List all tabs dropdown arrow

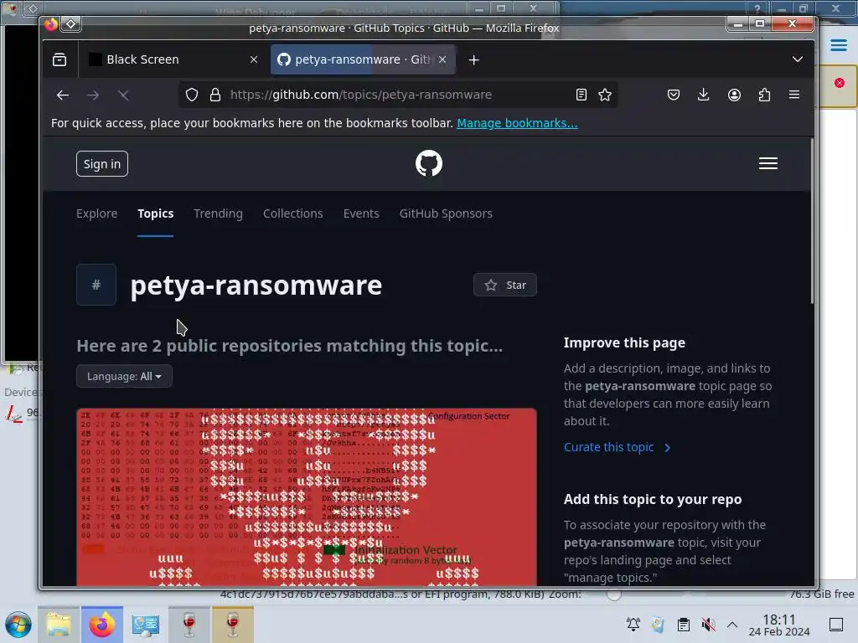pos(798,59)
